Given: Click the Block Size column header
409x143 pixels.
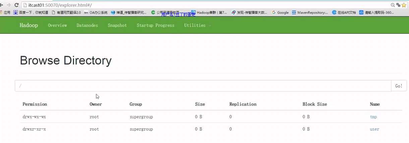Looking at the screenshot, I should tap(315, 104).
